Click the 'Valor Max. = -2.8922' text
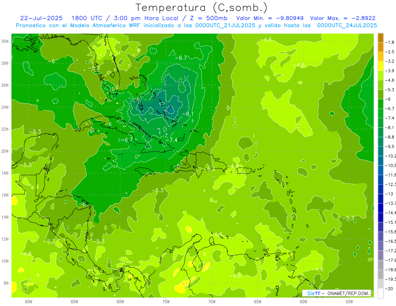 pos(343,18)
